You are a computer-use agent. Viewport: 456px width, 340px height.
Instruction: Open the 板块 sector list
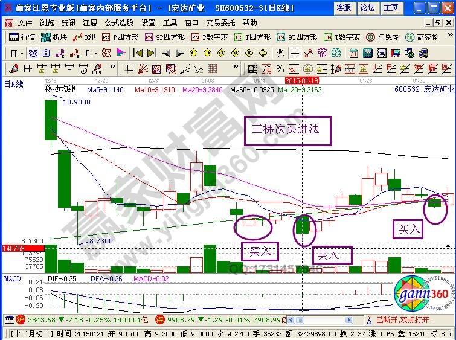[55, 37]
